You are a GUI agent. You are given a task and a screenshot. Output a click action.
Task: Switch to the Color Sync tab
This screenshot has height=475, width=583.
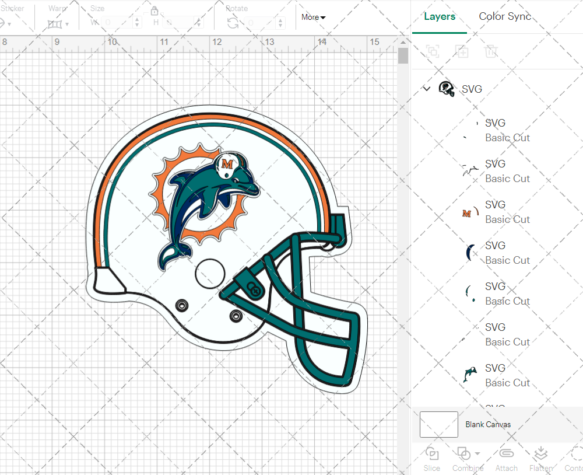(505, 16)
